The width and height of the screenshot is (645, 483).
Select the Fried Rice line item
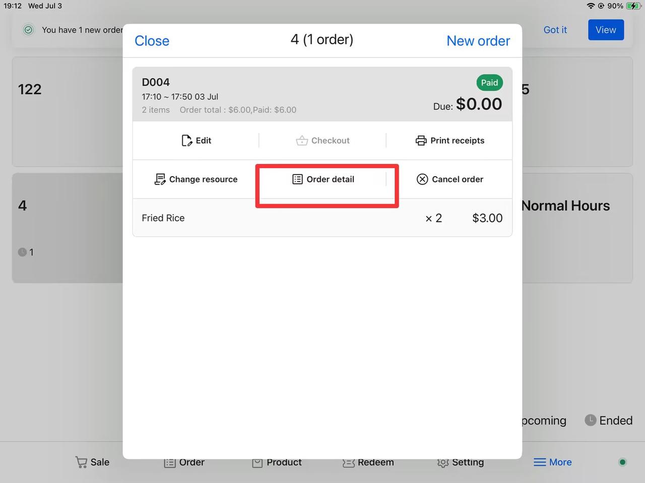[x=163, y=218]
